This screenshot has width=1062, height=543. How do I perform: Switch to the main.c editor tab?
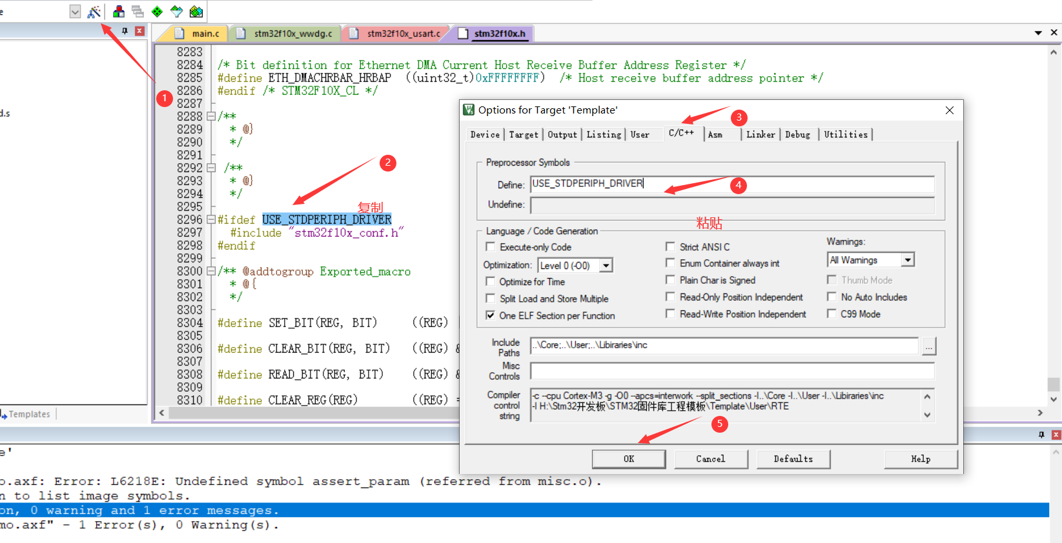tap(198, 34)
